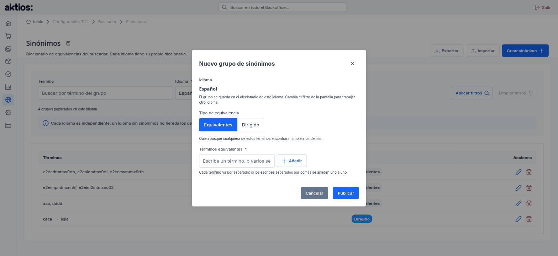
Task: Apply filters with Aplicar filtros
Action: (472, 93)
